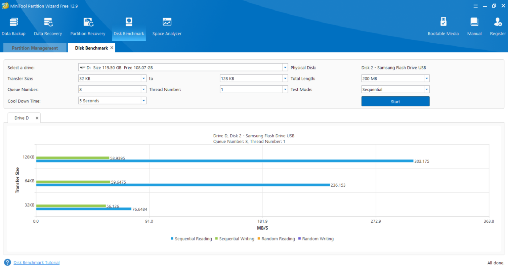Viewport: 508px width, 270px height.
Task: Expand the Cool Down Time dropdown
Action: coord(144,101)
